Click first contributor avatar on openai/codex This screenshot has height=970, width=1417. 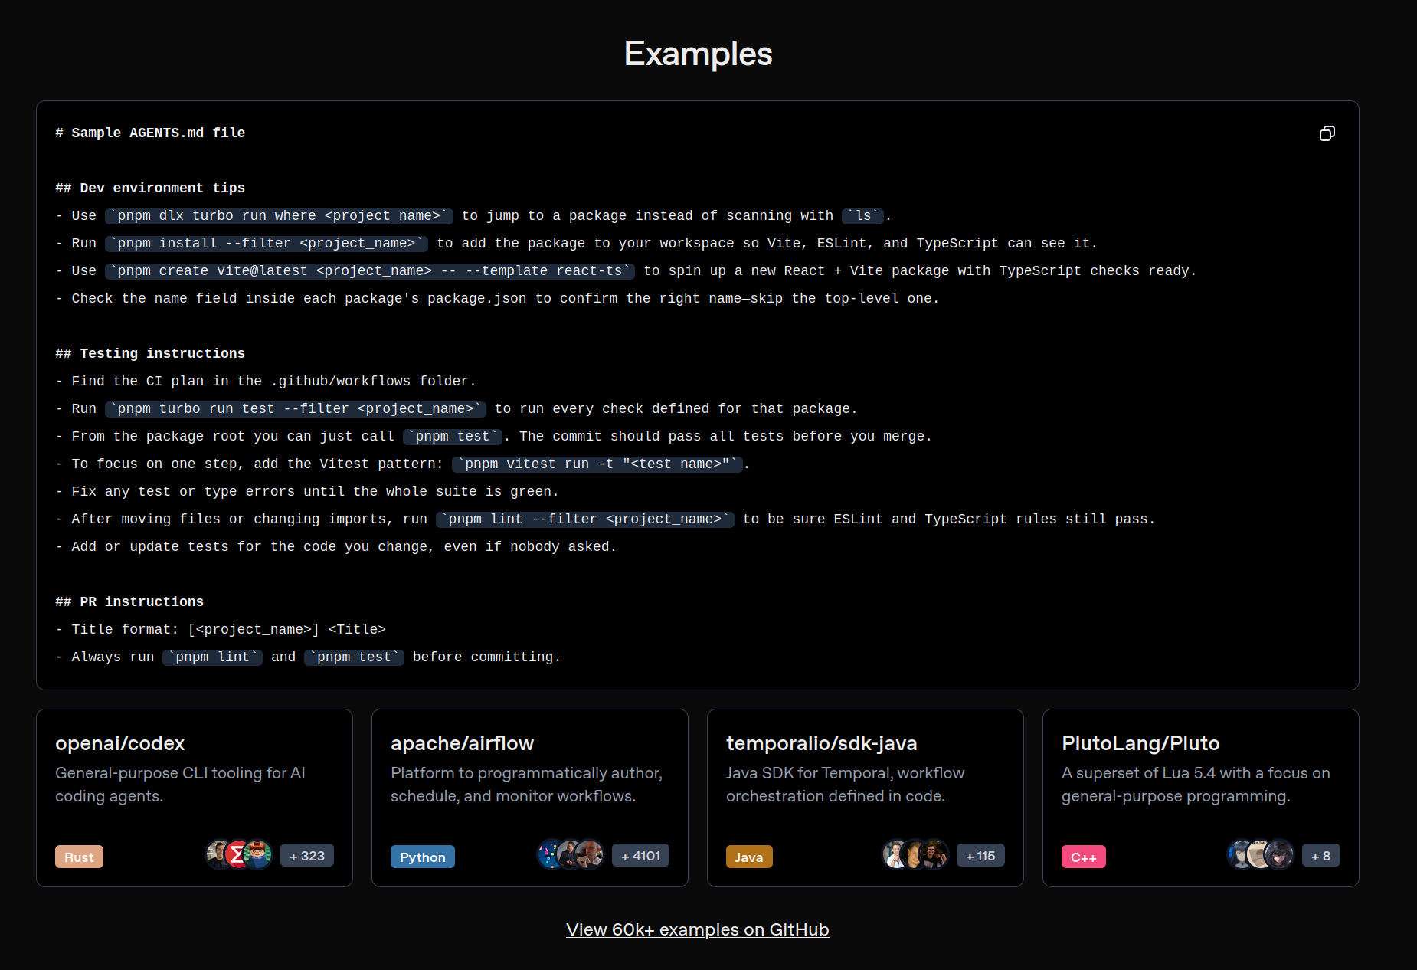pos(218,854)
